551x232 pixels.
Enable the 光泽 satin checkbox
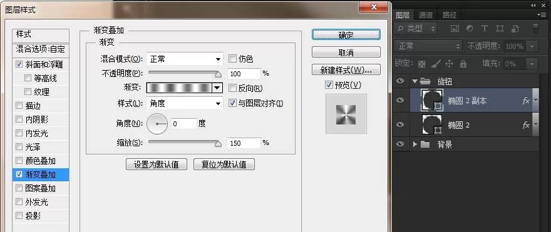pyautogui.click(x=19, y=147)
